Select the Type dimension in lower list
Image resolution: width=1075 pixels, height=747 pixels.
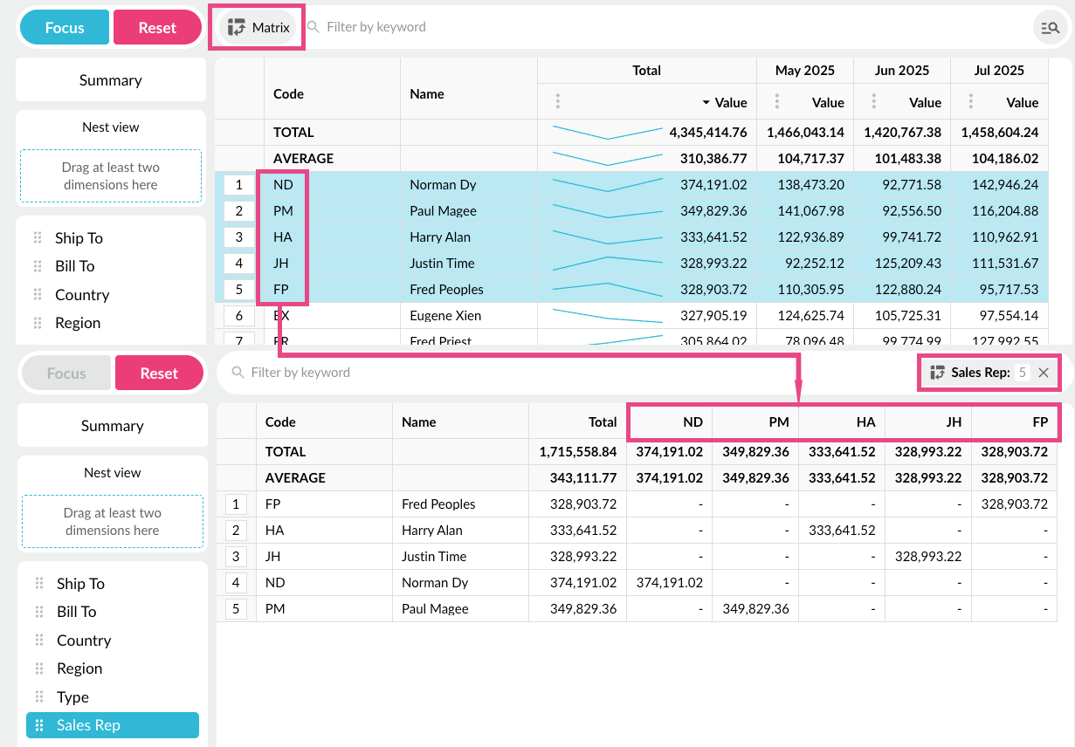(72, 697)
